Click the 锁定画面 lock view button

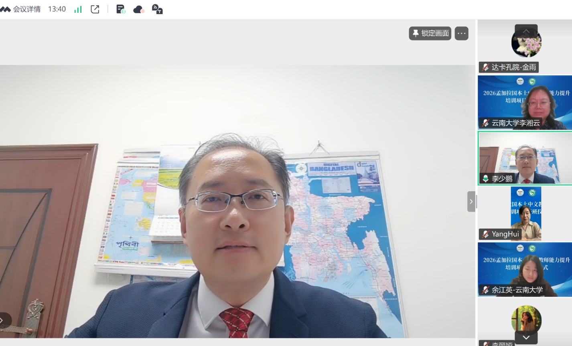coord(430,33)
